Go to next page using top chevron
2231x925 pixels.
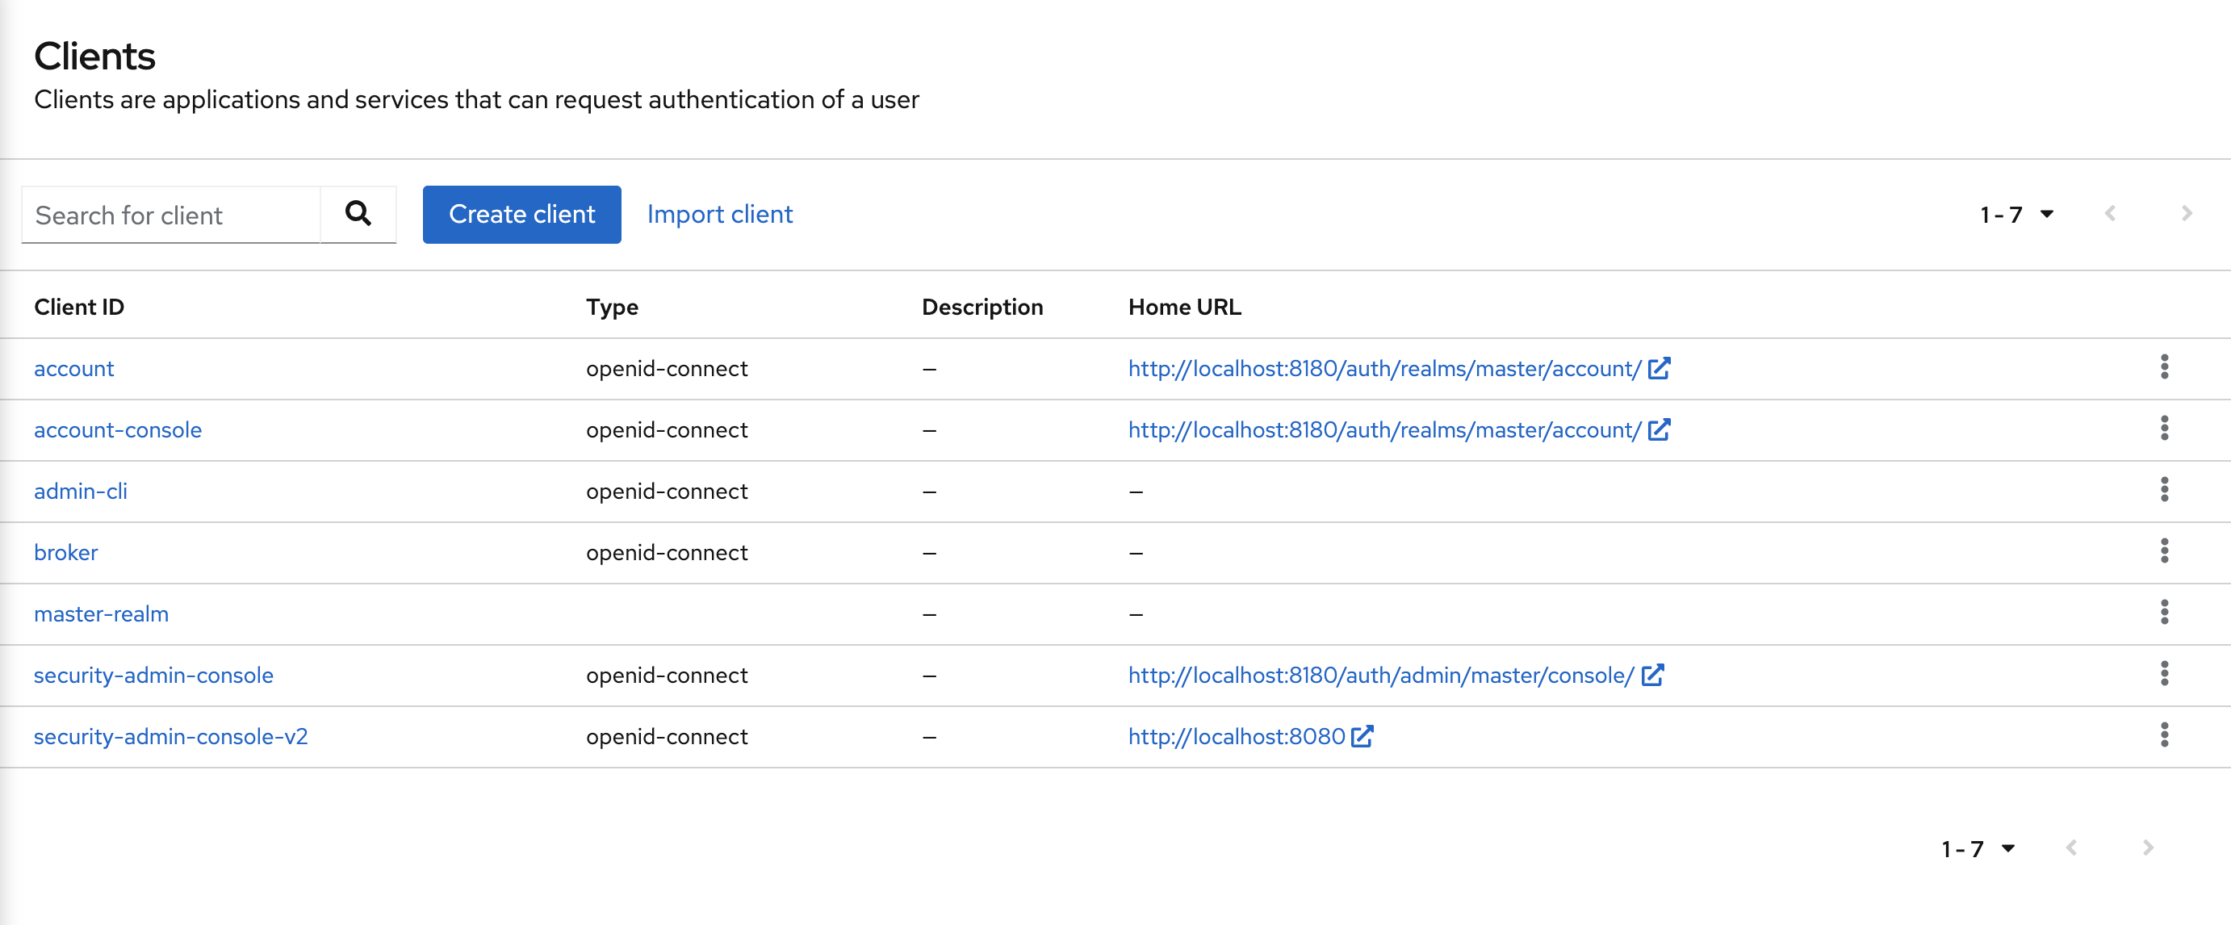pos(2186,214)
